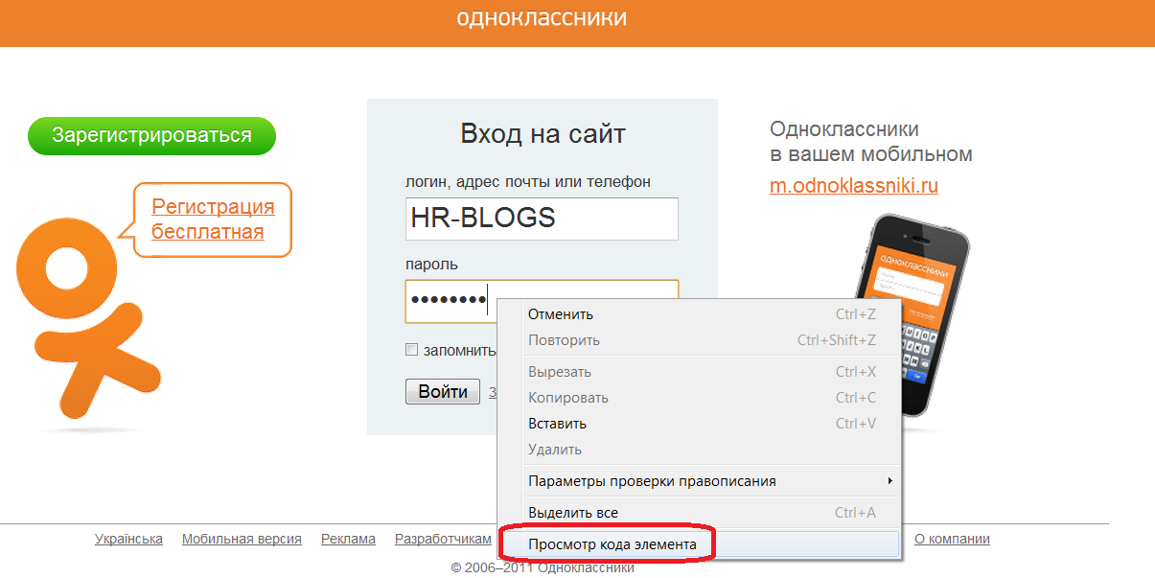The image size is (1155, 578).
Task: Click the login field containing HR-BLOGS
Action: pos(542,219)
